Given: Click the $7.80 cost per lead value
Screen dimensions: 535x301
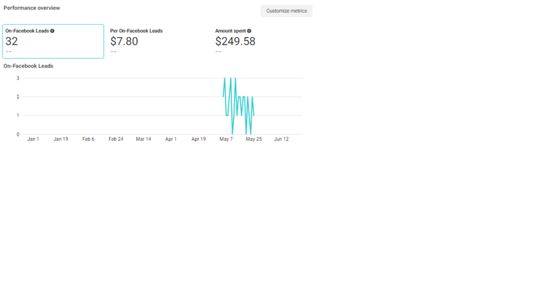Looking at the screenshot, I should click(x=124, y=42).
